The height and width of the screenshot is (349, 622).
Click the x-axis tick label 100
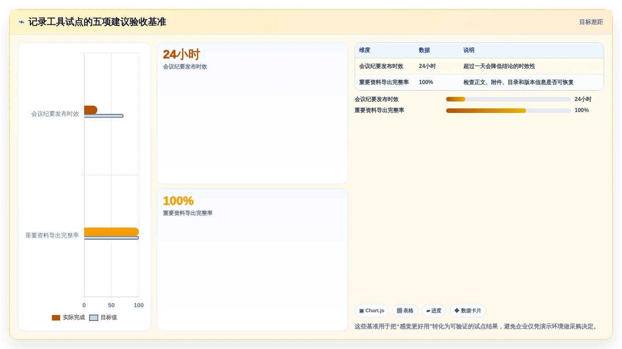coord(139,305)
